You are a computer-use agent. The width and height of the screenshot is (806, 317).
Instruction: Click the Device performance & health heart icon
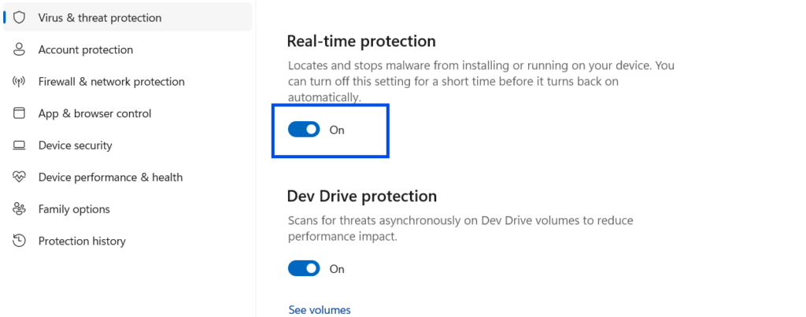point(20,177)
